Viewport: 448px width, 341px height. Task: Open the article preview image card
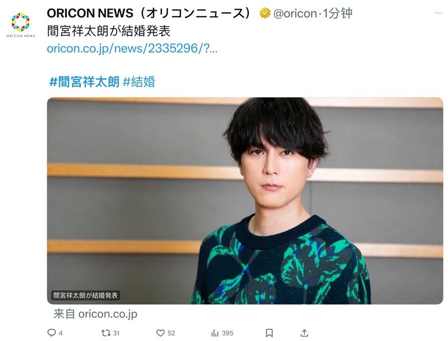[x=245, y=201]
